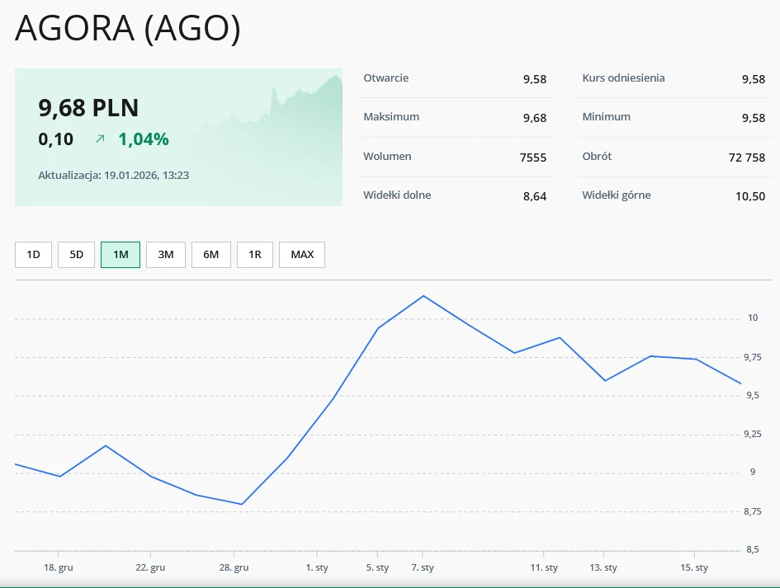Click the AGORA (AGO) heading

coord(128,29)
